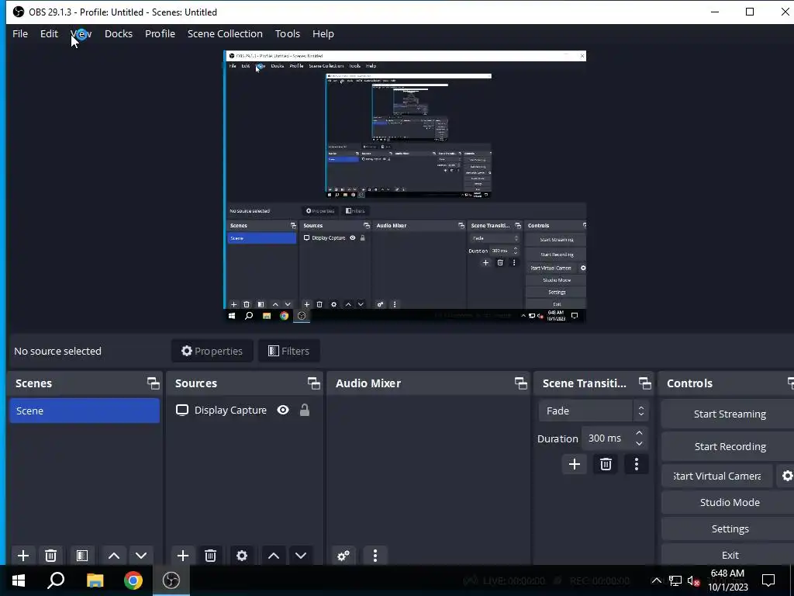794x596 pixels.
Task: Increase transition duration with up arrow
Action: point(640,433)
